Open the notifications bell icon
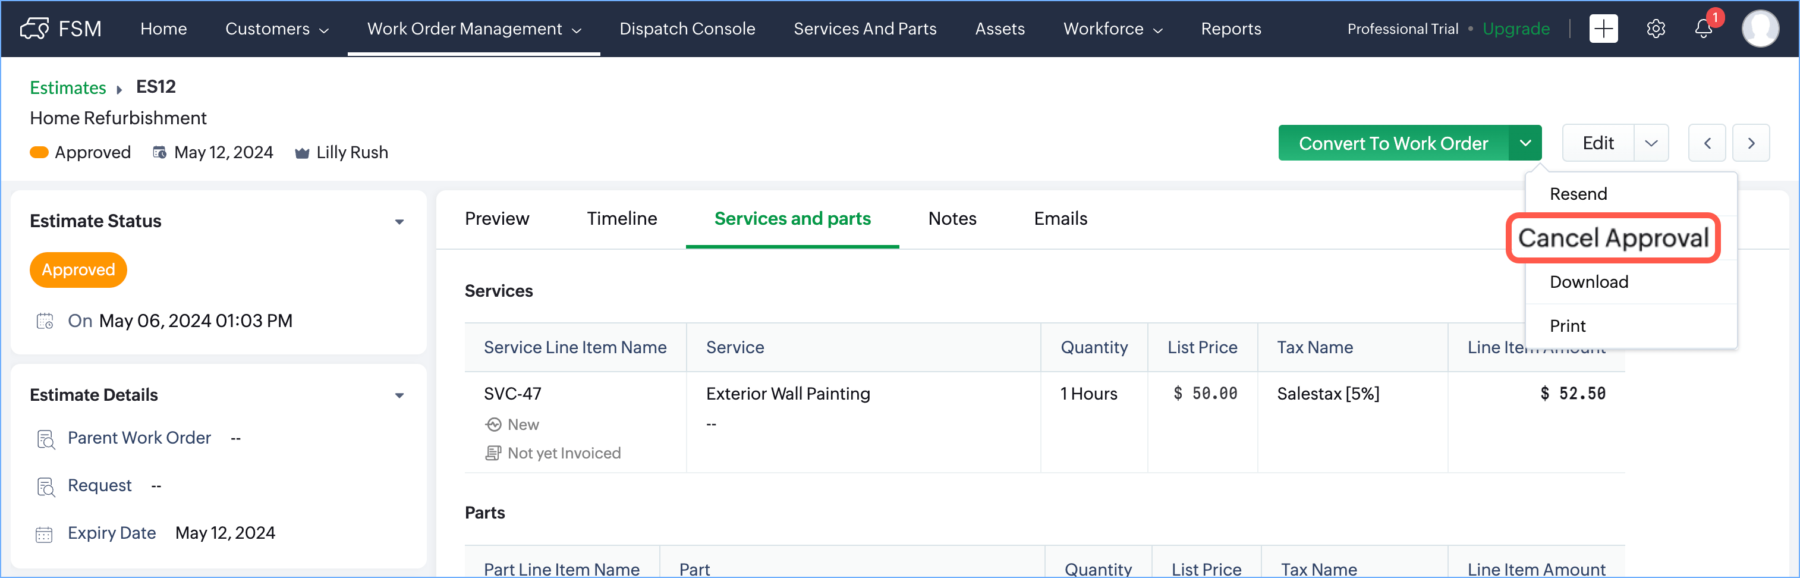This screenshot has height=578, width=1800. point(1704,29)
